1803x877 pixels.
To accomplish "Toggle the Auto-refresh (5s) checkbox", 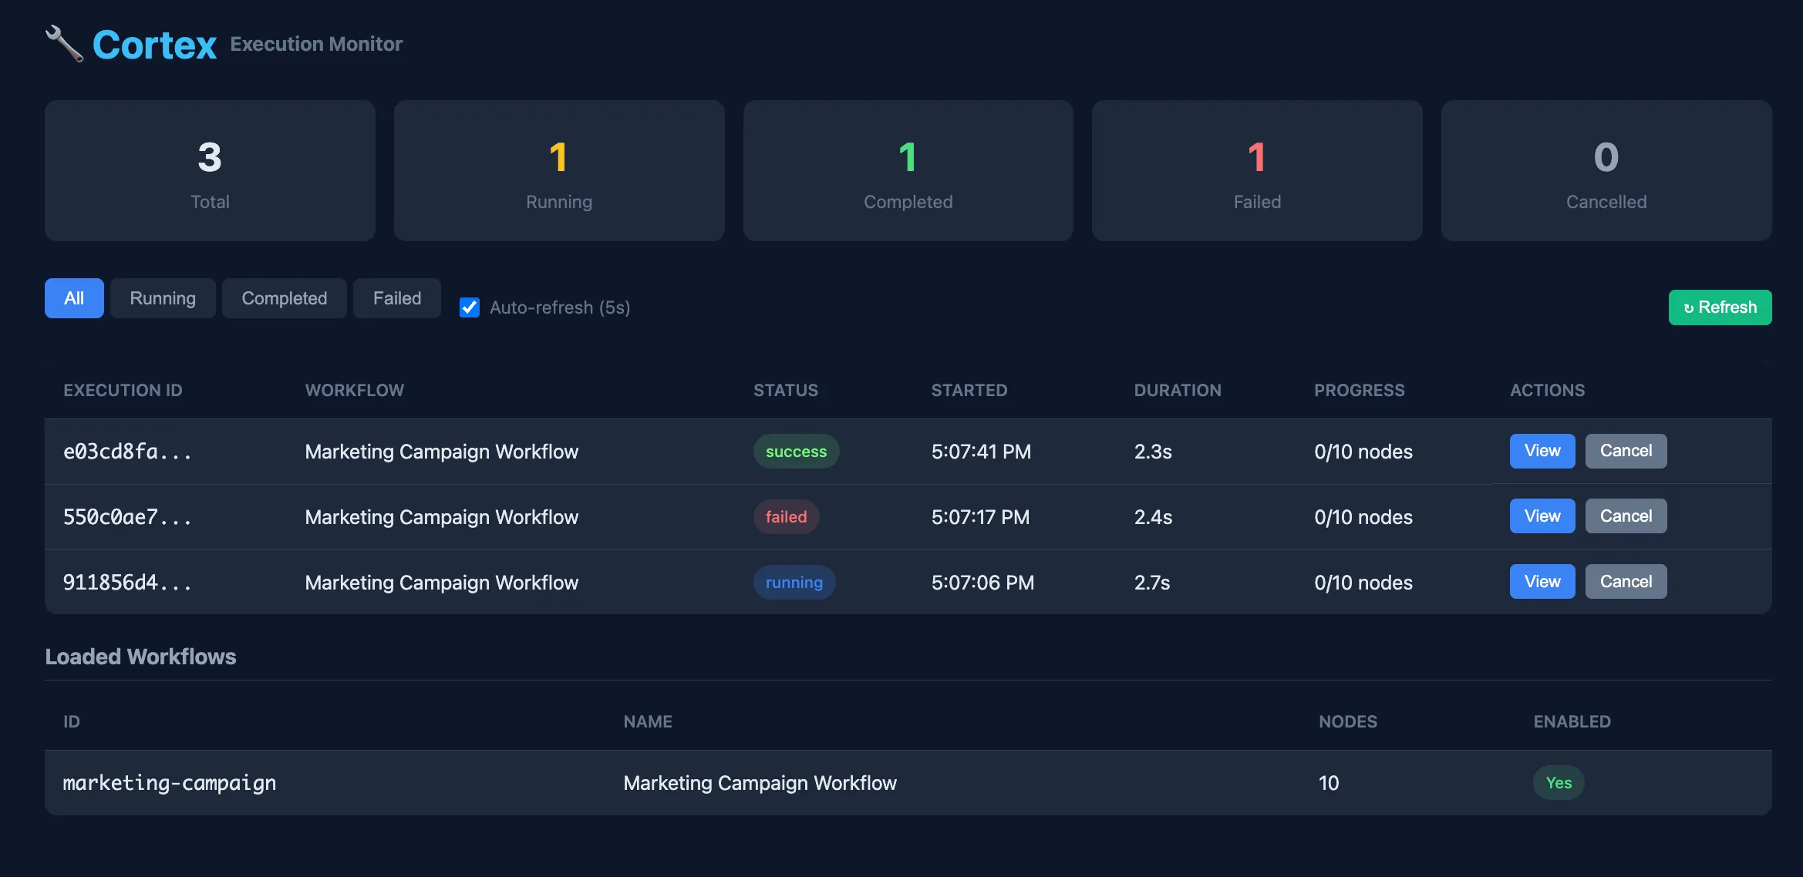I will [x=470, y=307].
